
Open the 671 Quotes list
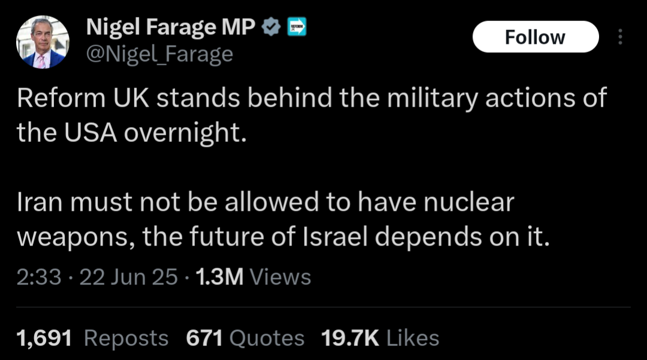(245, 338)
